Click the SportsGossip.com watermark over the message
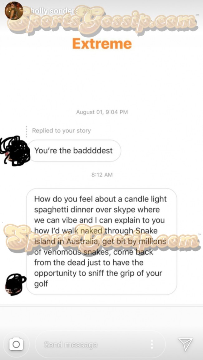 pyautogui.click(x=101, y=239)
